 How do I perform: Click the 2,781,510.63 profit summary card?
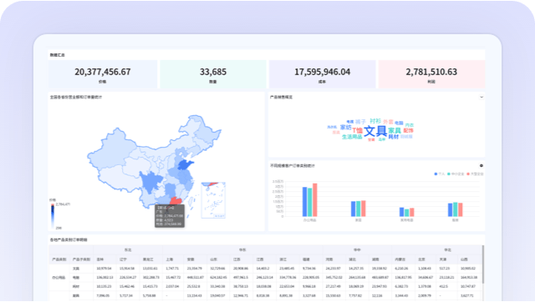[x=431, y=74]
